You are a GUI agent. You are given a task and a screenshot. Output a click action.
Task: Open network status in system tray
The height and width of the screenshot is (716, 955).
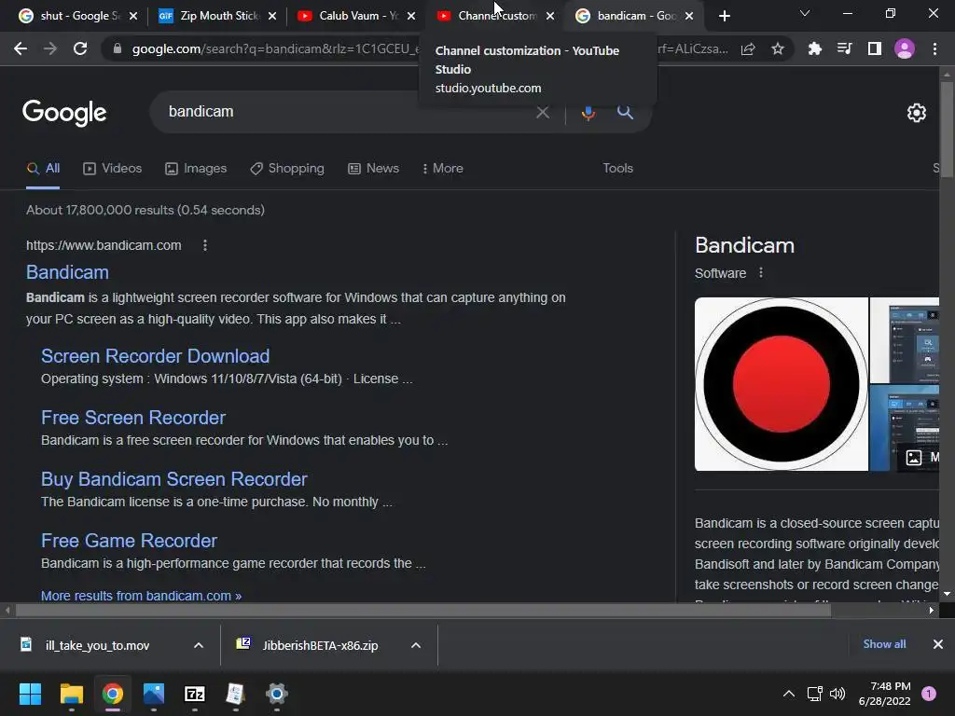tap(814, 694)
